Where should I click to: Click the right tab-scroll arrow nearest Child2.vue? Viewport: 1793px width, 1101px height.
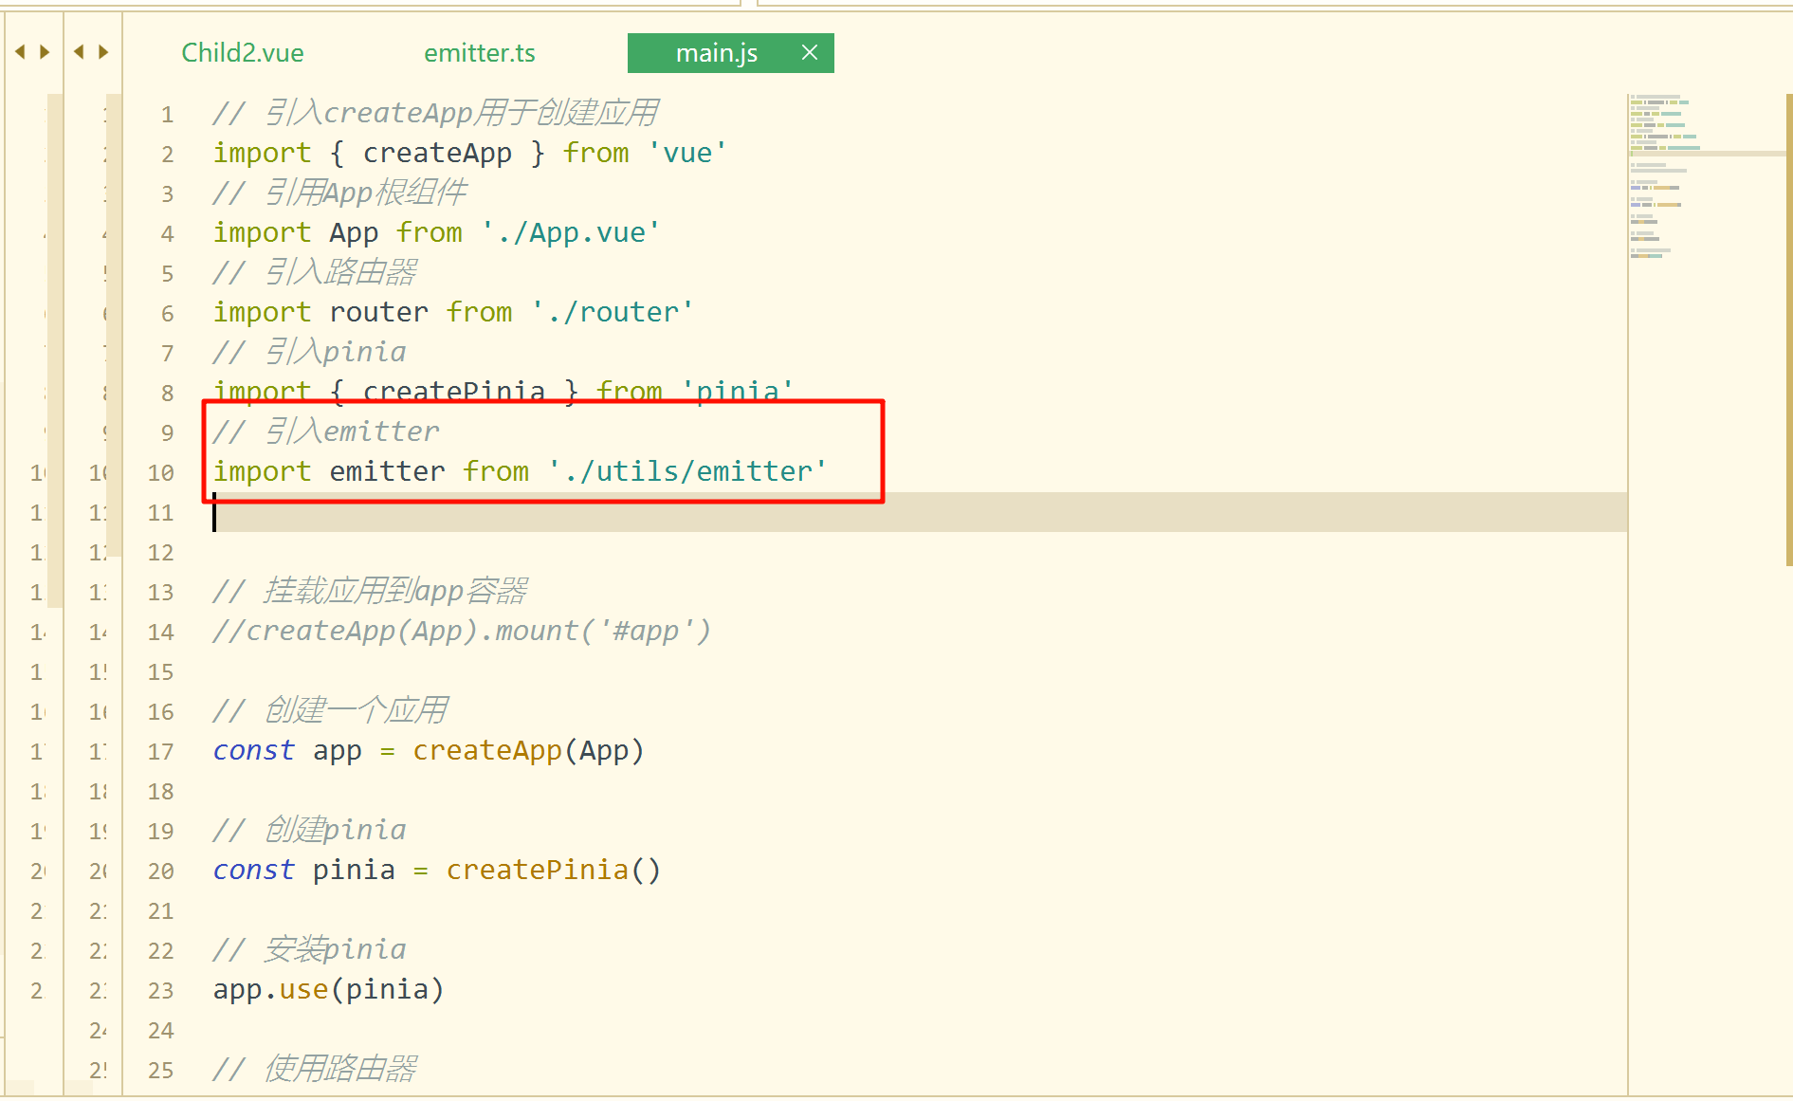point(103,52)
